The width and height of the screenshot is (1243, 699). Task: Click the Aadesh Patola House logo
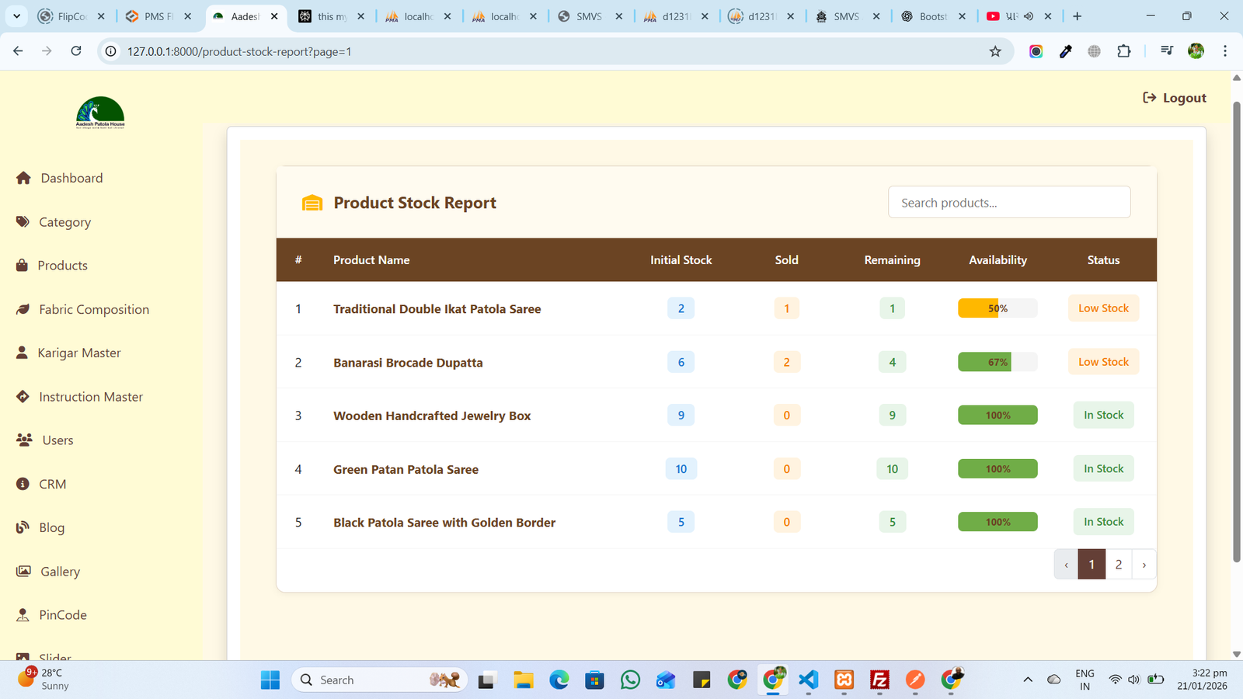click(99, 113)
